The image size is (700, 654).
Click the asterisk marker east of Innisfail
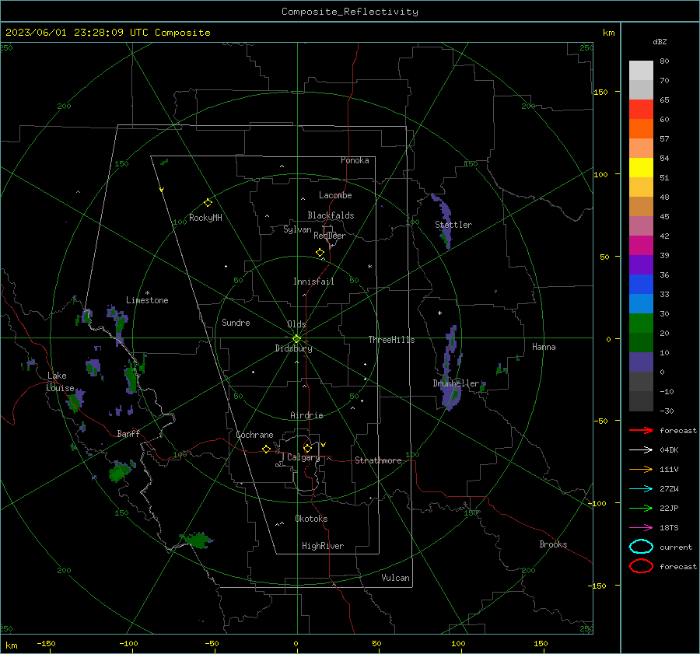(369, 267)
